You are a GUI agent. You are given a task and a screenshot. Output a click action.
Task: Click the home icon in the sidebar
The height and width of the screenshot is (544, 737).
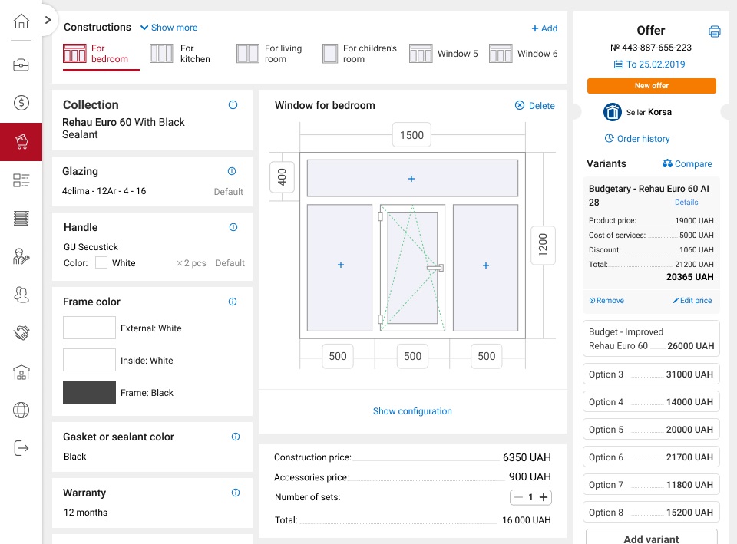click(21, 21)
